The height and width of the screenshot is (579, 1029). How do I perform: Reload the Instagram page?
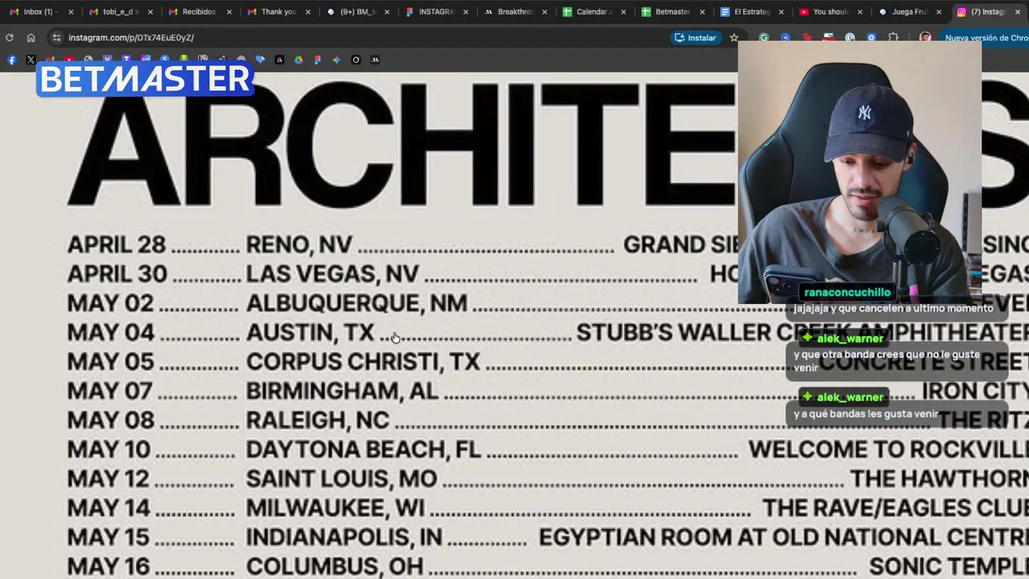click(x=10, y=37)
